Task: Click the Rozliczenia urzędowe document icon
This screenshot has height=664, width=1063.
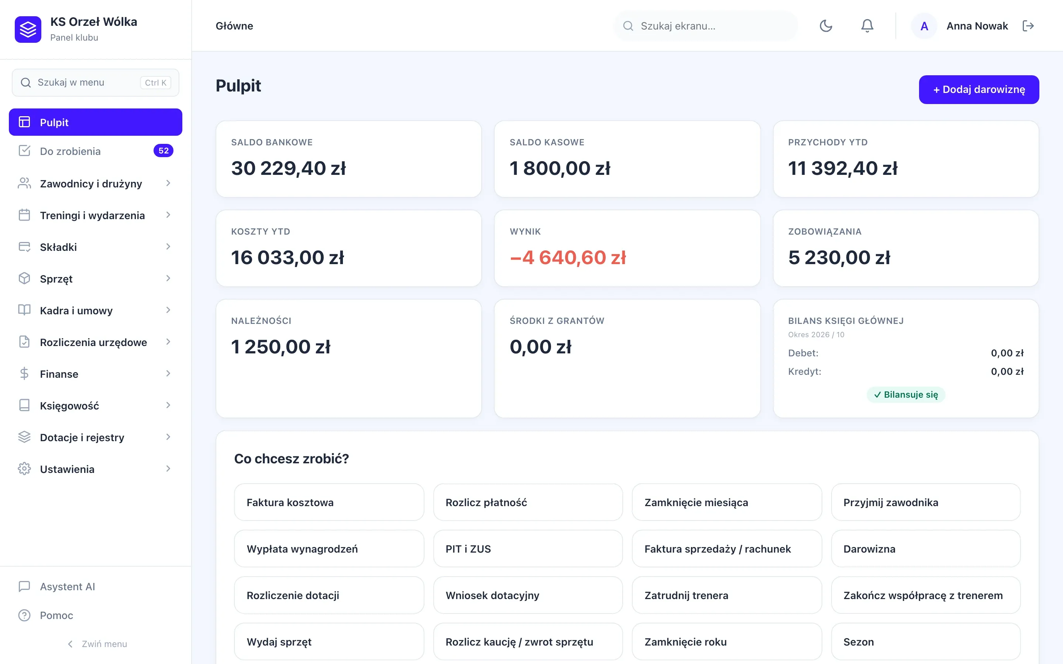Action: (25, 342)
